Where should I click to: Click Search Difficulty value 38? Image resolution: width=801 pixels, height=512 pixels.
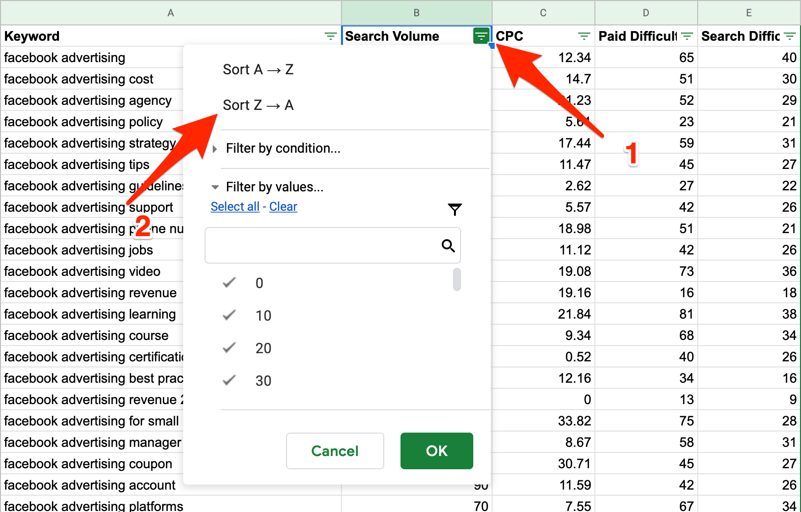[x=749, y=314]
